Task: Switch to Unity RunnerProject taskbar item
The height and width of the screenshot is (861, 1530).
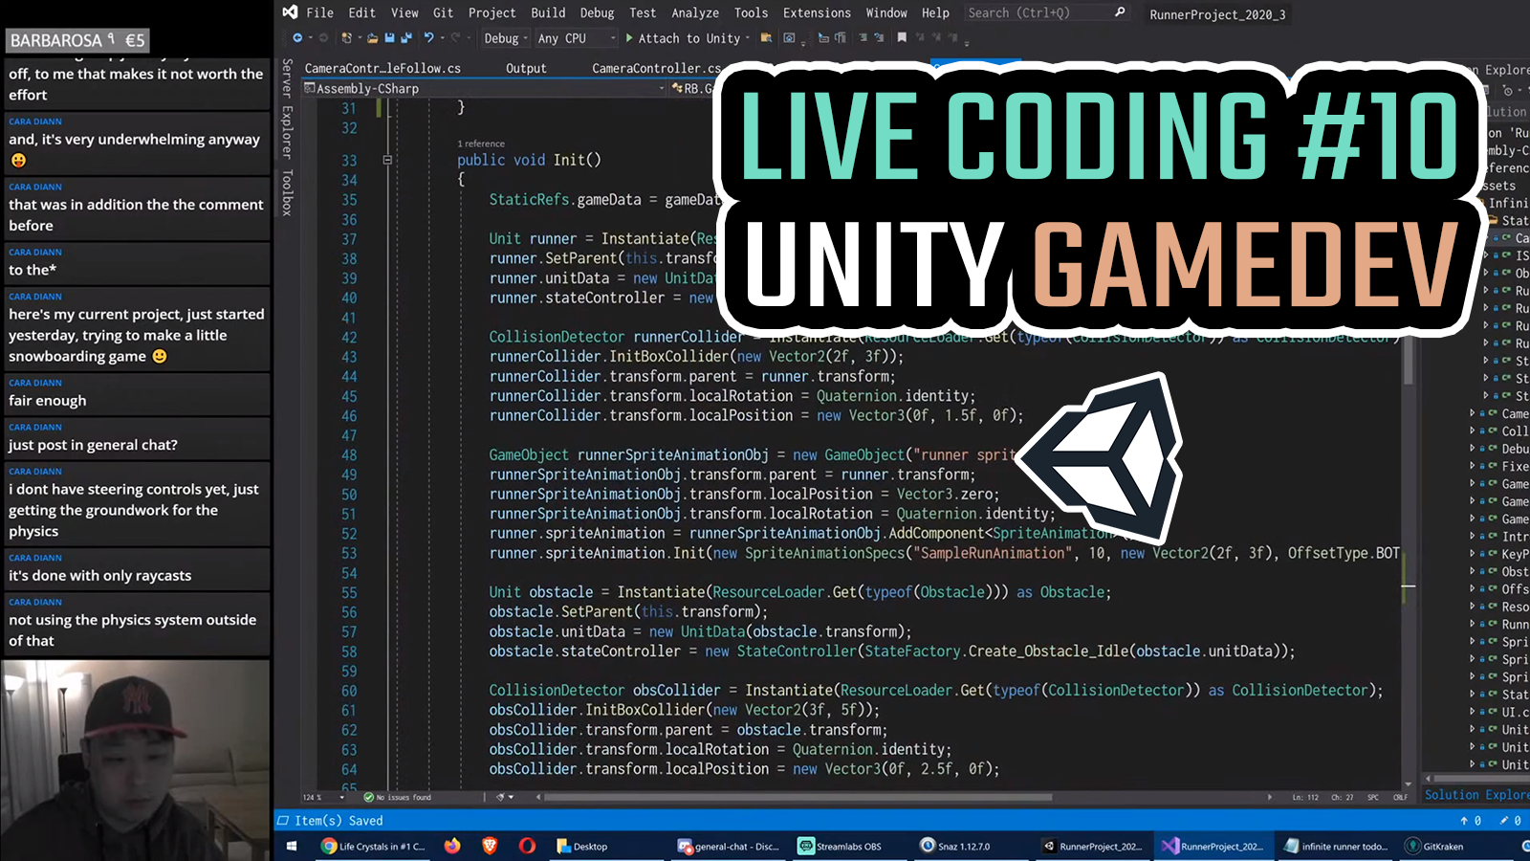Action: (1091, 847)
